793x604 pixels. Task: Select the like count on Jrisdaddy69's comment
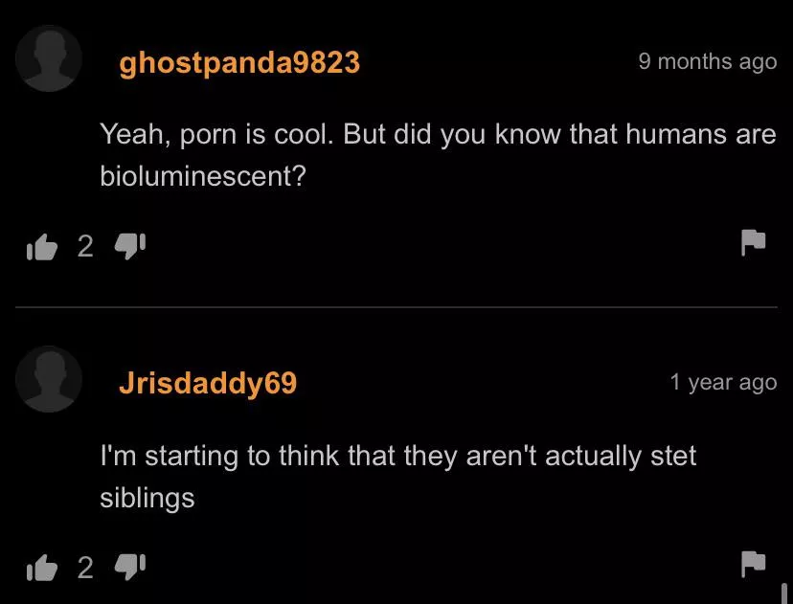pos(85,568)
